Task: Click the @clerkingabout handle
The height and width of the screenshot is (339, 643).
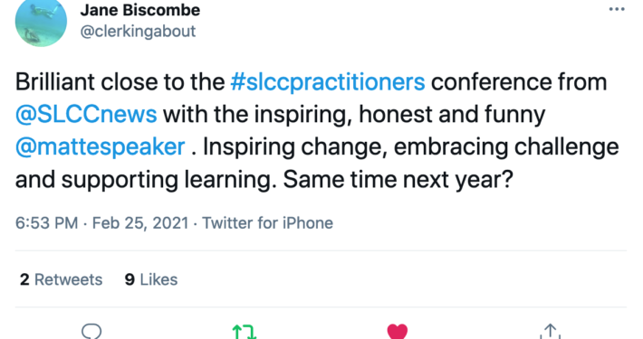Action: [139, 32]
